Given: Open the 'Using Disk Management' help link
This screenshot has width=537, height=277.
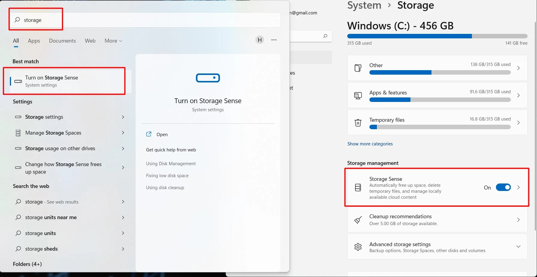Looking at the screenshot, I should pyautogui.click(x=171, y=164).
